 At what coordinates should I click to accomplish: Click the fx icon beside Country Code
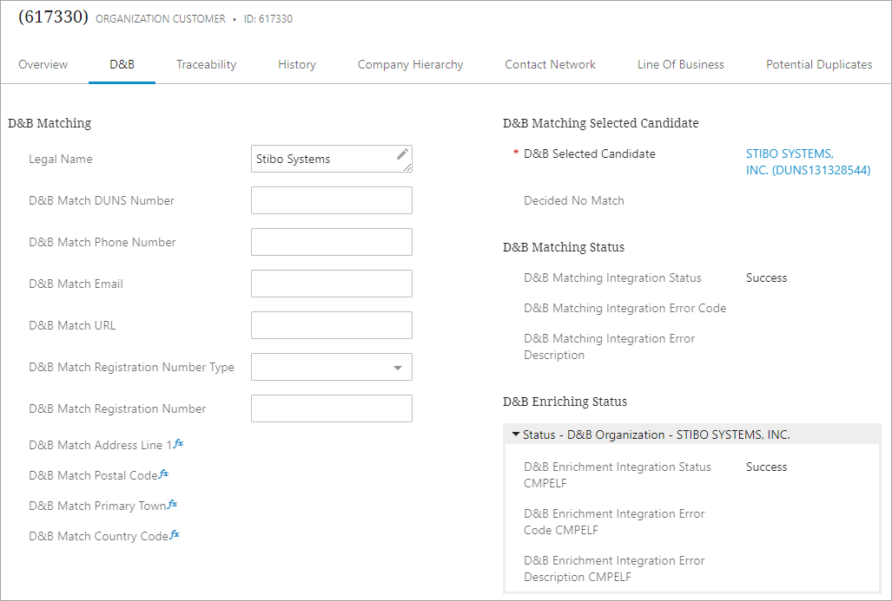pyautogui.click(x=175, y=535)
